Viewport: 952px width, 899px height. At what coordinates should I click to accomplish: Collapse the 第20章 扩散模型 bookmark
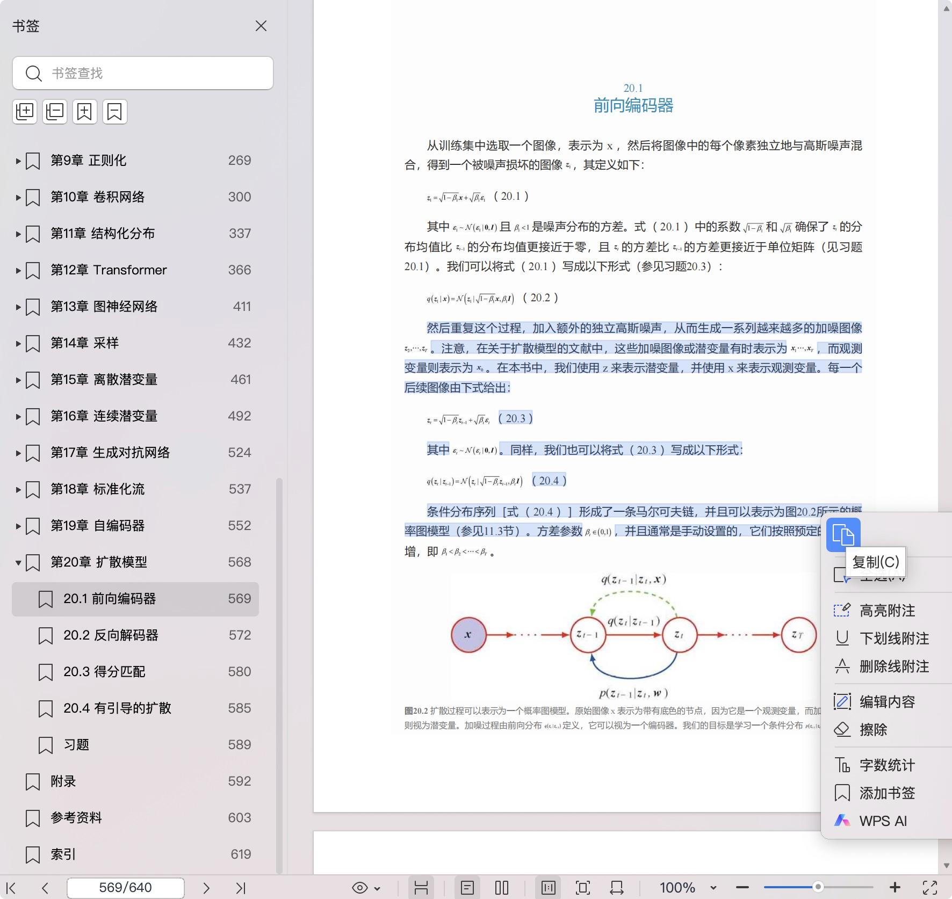coord(18,562)
